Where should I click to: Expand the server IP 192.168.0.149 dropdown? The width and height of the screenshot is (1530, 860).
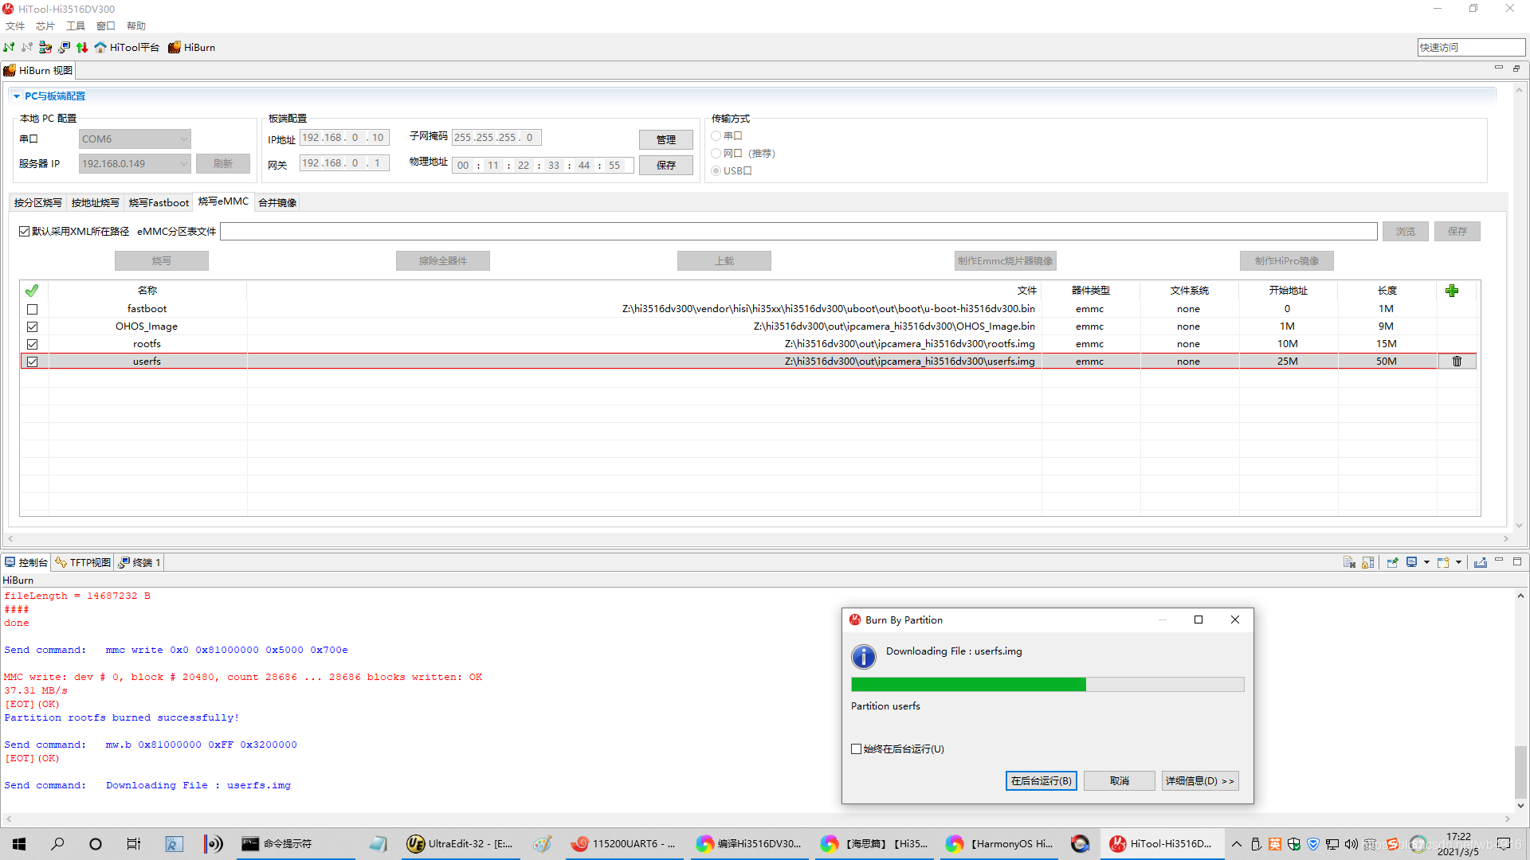[x=183, y=164]
